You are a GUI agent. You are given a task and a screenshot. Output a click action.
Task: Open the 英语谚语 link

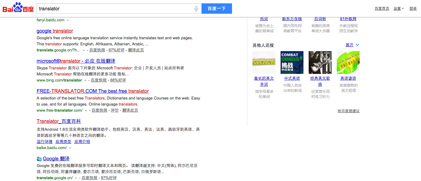point(348,78)
